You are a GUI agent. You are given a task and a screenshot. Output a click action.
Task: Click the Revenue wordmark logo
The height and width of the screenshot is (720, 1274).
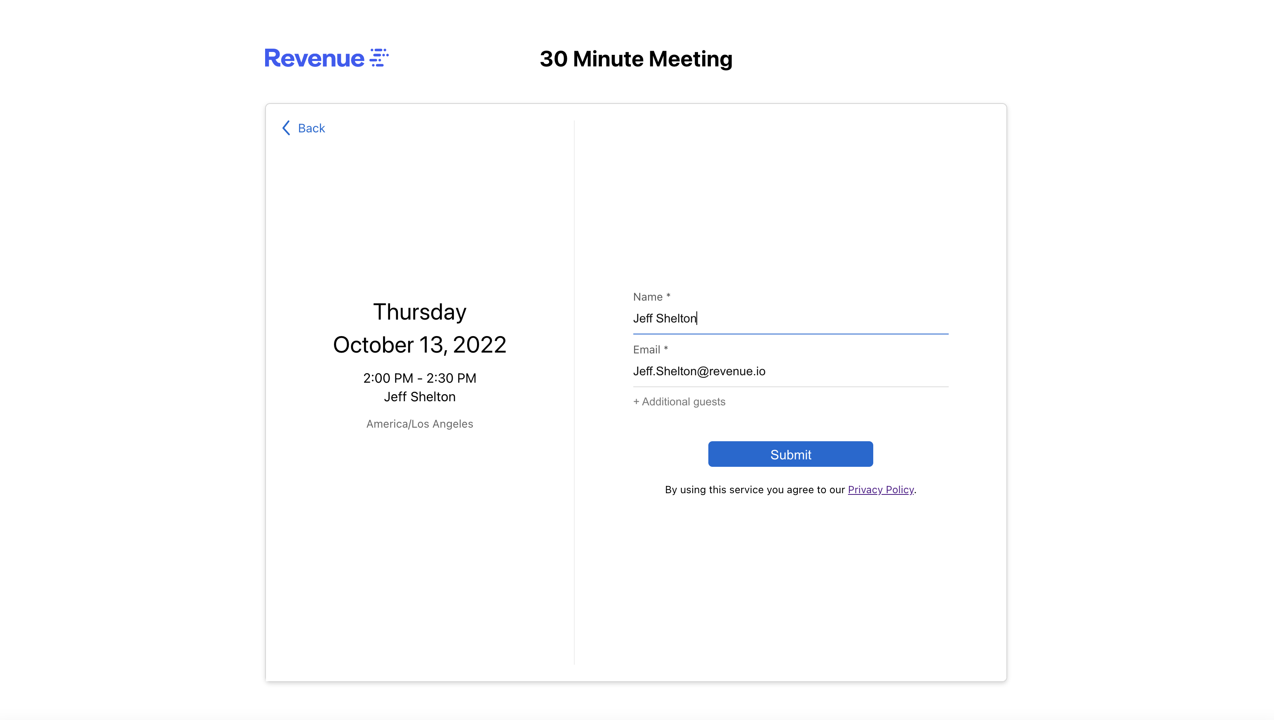[315, 59]
